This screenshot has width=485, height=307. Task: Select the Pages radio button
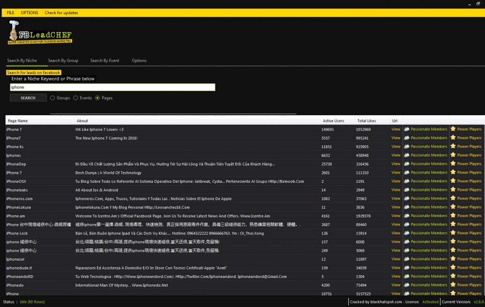(97, 98)
